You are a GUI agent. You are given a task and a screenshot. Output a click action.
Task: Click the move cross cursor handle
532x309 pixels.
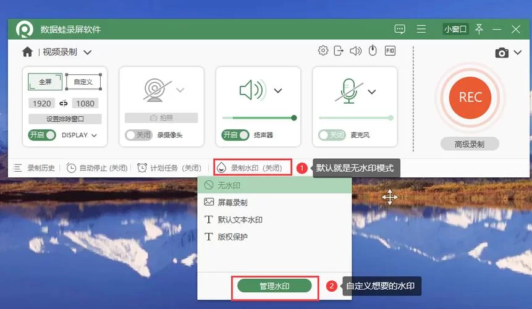pyautogui.click(x=389, y=197)
